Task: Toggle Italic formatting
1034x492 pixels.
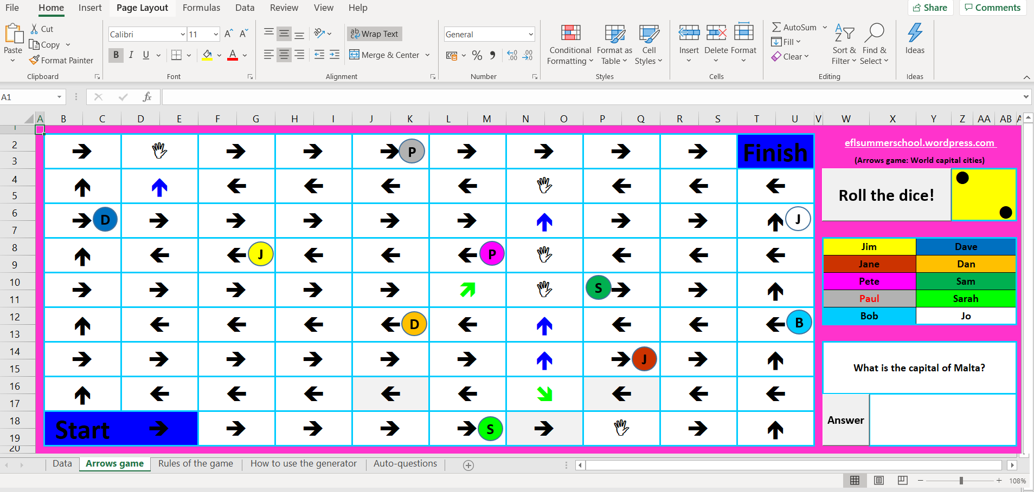Action: pos(131,55)
